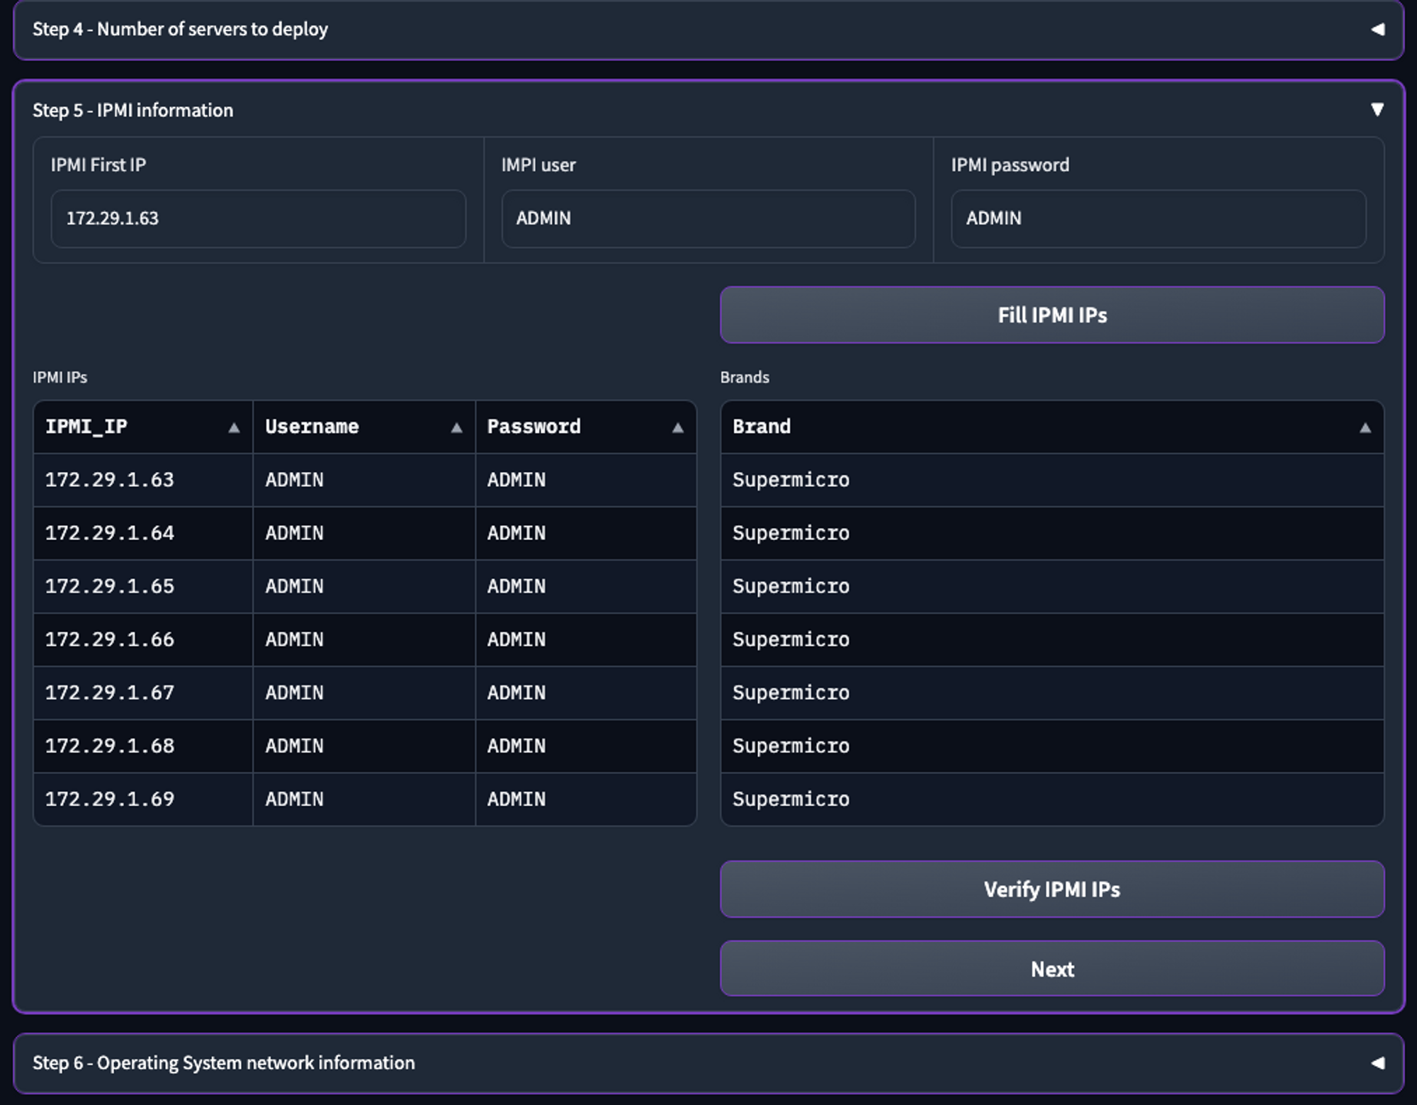Expand Step 4 Number of servers section
1417x1105 pixels.
(x=1377, y=29)
